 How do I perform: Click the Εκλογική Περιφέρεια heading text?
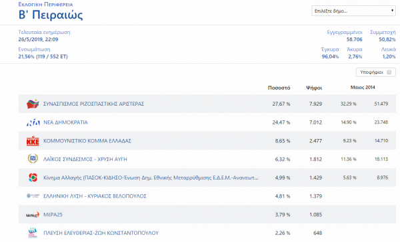tap(45, 5)
